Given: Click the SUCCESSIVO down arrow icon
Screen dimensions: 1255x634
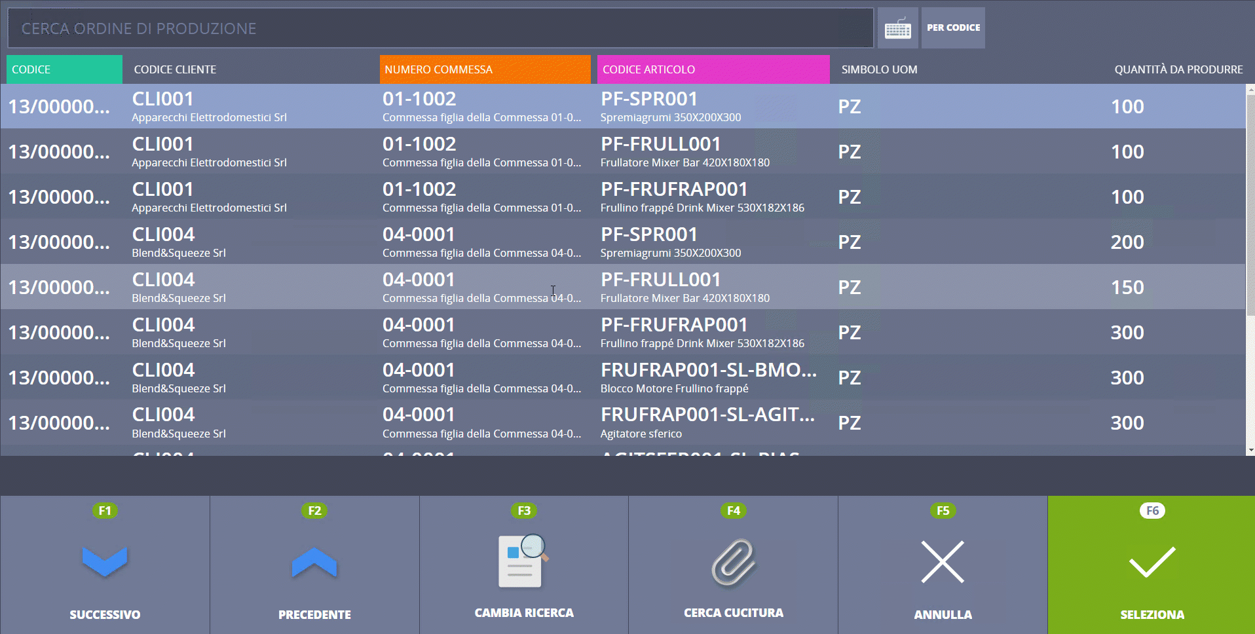Looking at the screenshot, I should (105, 562).
